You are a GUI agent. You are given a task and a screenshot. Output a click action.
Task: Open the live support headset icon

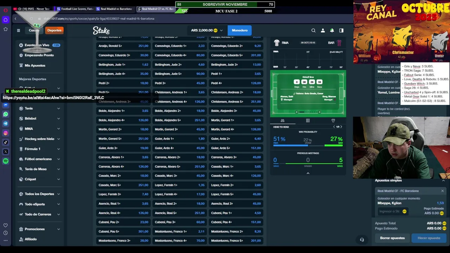[x=362, y=240]
